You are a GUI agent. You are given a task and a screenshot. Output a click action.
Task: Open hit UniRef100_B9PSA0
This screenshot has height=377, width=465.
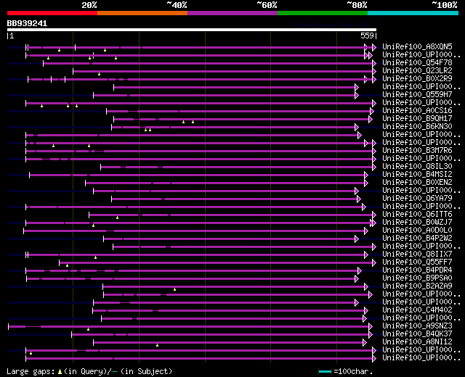click(x=417, y=278)
